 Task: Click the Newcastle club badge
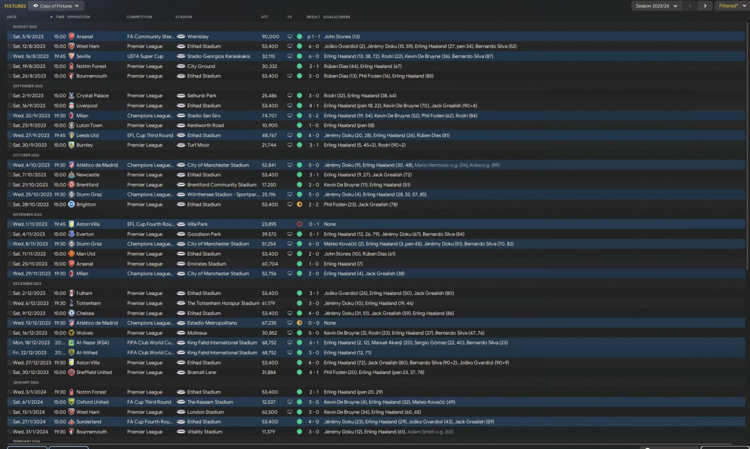point(71,175)
